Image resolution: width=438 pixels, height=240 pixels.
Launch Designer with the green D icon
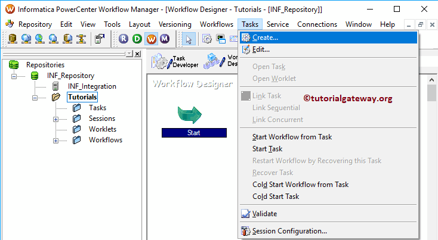137,39
